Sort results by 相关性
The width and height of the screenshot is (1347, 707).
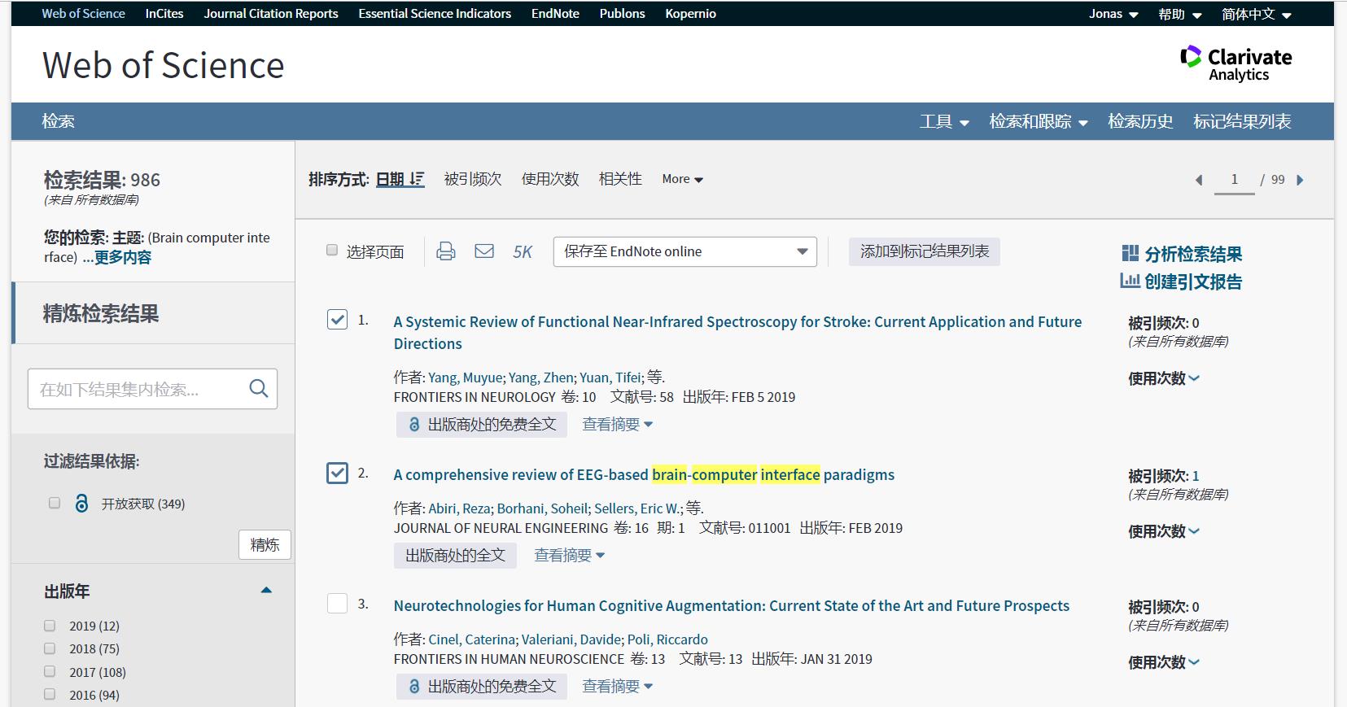click(x=620, y=179)
